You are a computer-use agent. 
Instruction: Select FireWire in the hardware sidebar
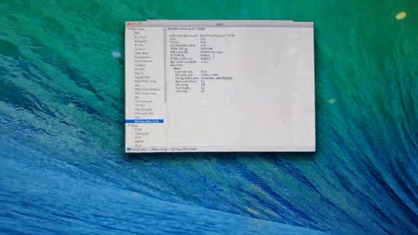tap(140, 65)
